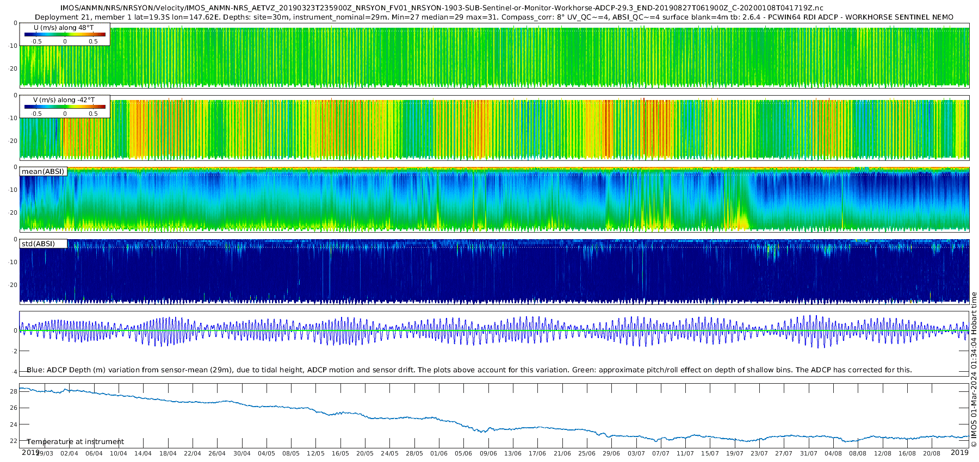979x462 pixels.
Task: Click the "15/07" date tick label
Action: [x=710, y=453]
